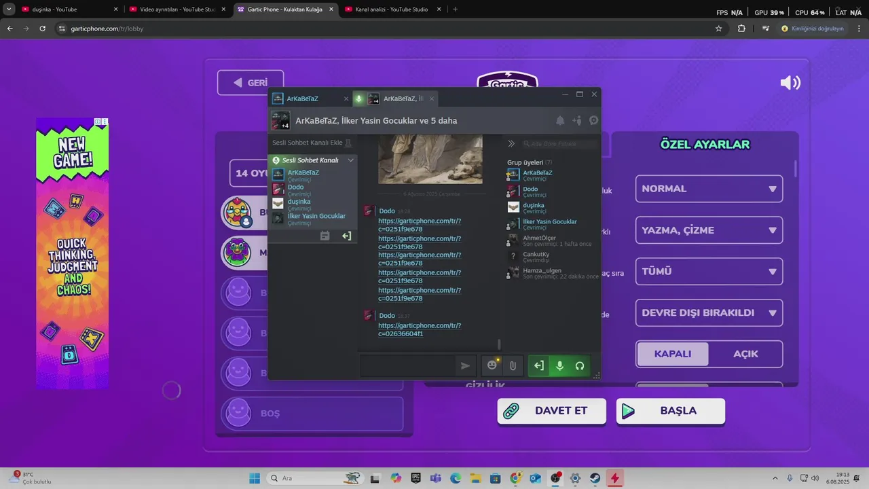Click the Ada Göre Filtrele search field
Viewport: 869px width, 489px height.
tap(559, 143)
